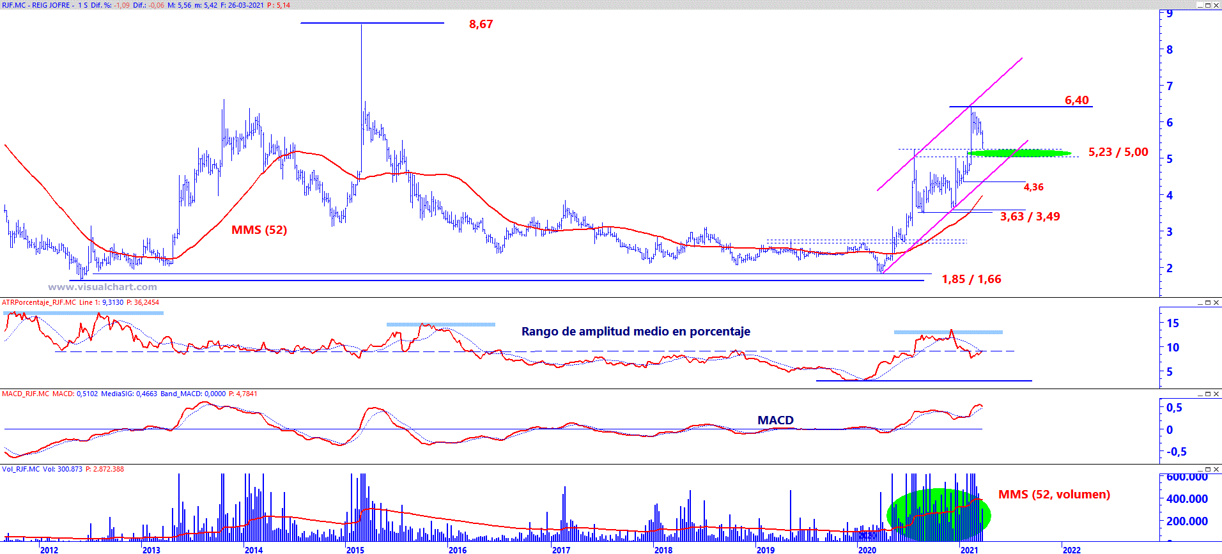Minimize the RJF.MC price chart panel
1222x554 pixels.
pos(1200,5)
